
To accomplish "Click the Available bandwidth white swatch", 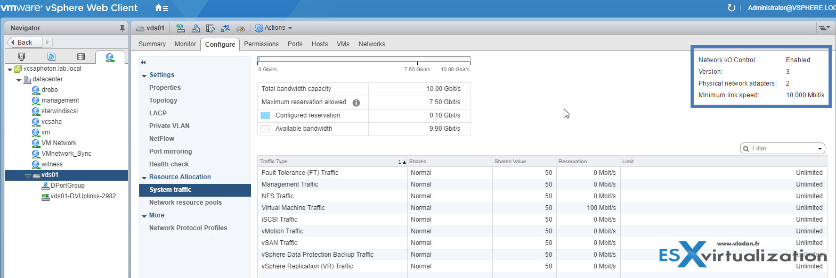I will click(x=265, y=129).
